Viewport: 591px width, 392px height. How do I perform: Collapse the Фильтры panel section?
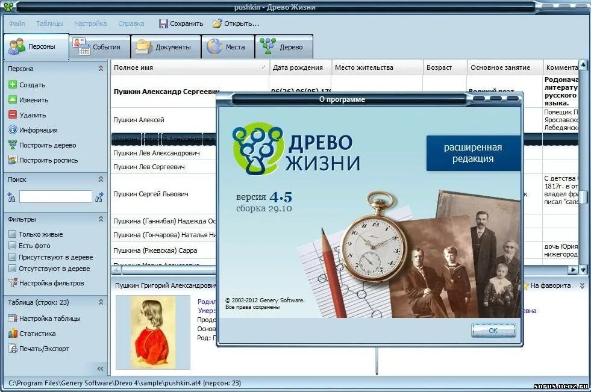tap(101, 219)
